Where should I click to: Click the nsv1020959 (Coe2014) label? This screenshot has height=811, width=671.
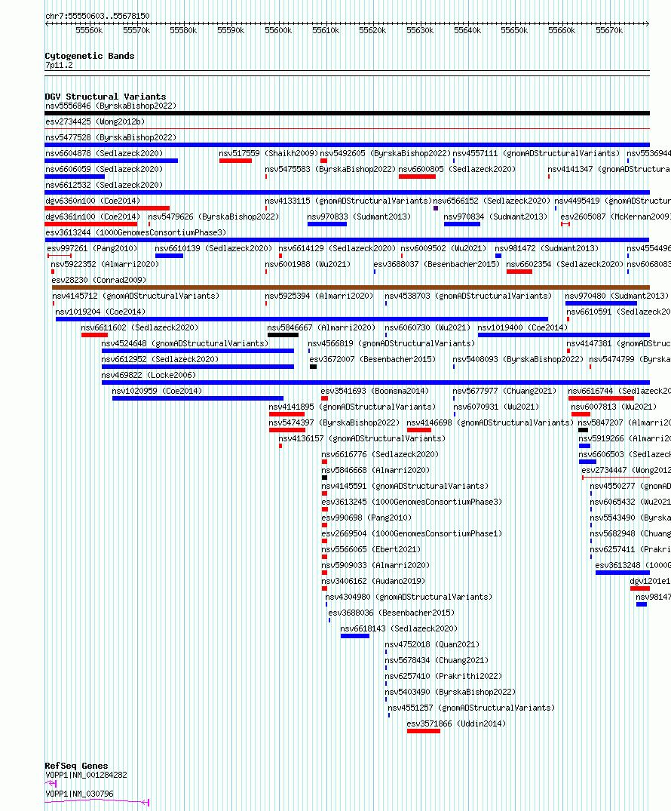[x=157, y=391]
